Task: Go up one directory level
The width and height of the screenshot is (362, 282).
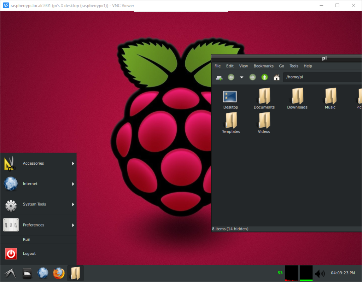Action: [264, 77]
